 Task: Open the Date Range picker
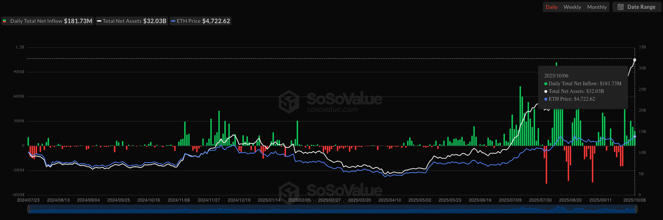636,7
